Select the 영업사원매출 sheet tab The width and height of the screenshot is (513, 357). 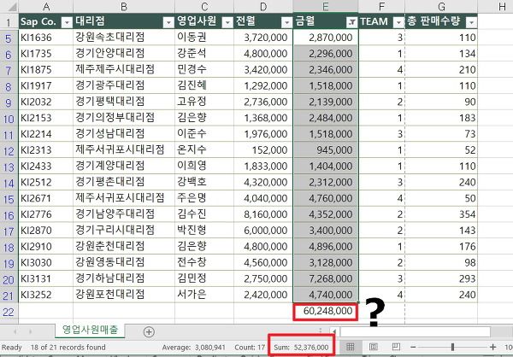90,330
